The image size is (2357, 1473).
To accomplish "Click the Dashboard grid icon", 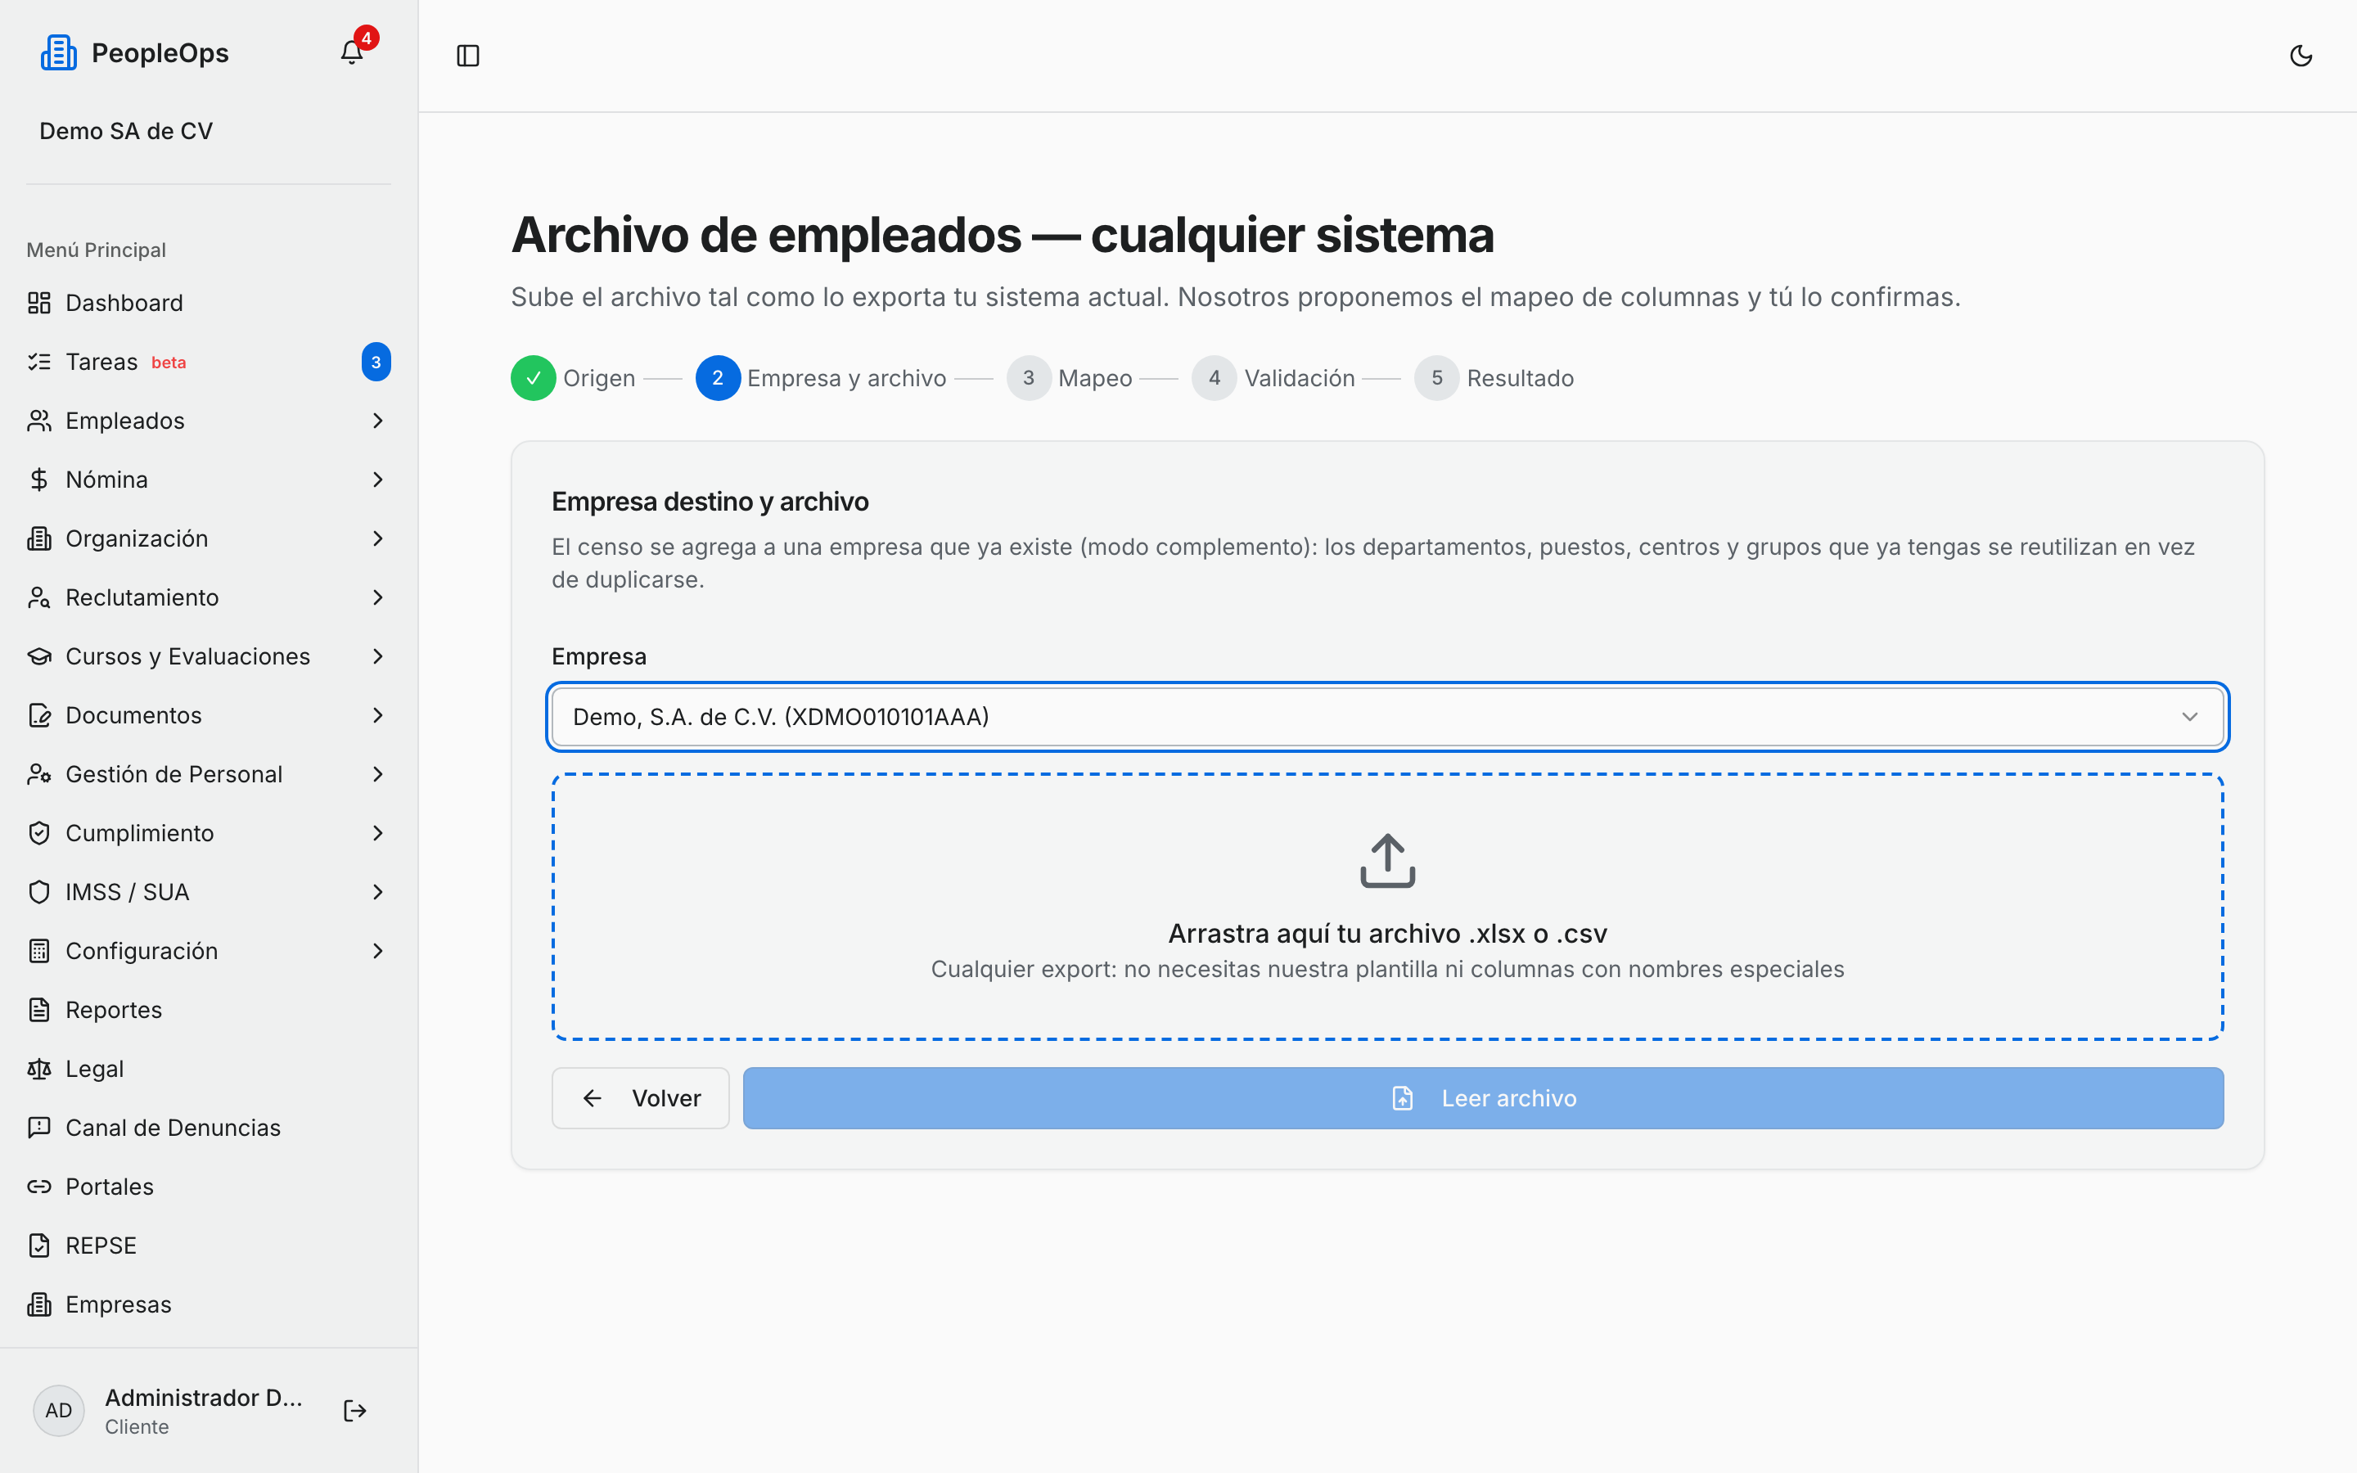I will (39, 303).
